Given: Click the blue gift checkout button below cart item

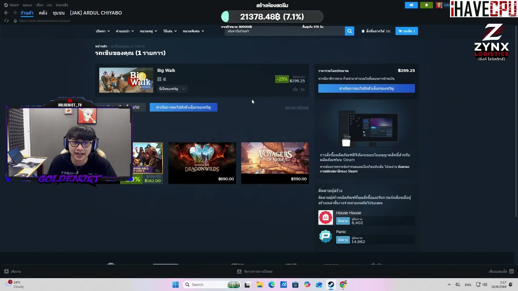Looking at the screenshot, I should [183, 107].
